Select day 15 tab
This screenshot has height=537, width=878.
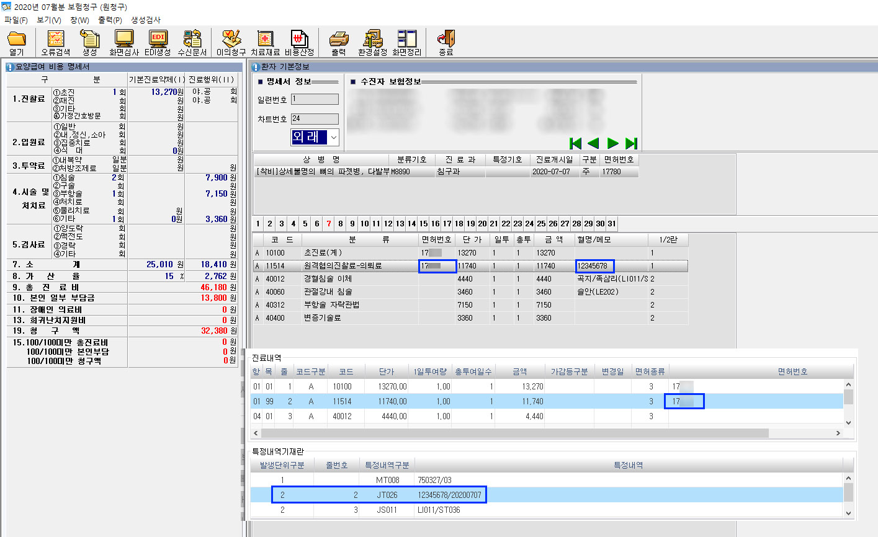[423, 224]
